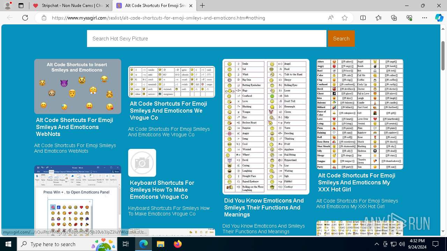Open the emoji alt code table thumbnail
The height and width of the screenshot is (251, 447).
tap(171, 82)
